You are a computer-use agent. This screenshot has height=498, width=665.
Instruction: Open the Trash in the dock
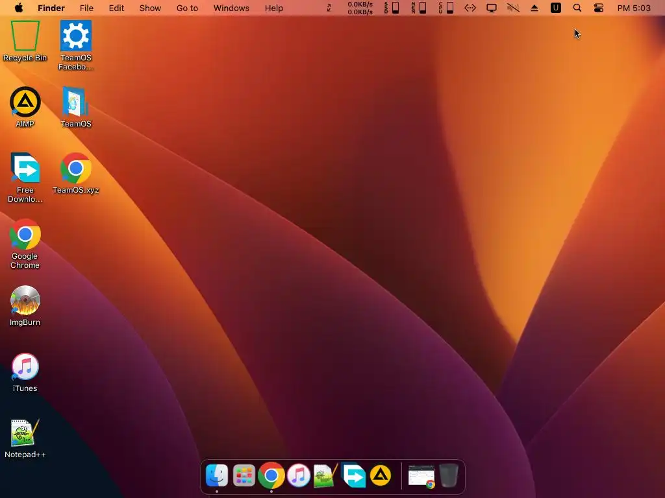pos(449,475)
